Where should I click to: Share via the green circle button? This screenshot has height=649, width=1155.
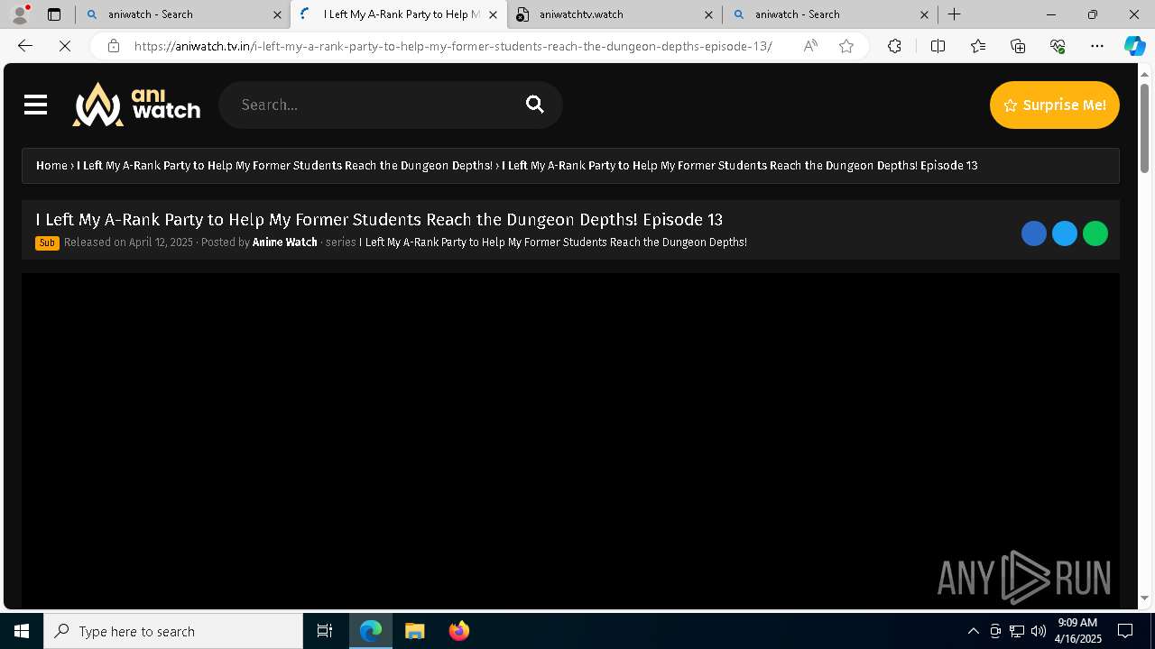[1095, 233]
